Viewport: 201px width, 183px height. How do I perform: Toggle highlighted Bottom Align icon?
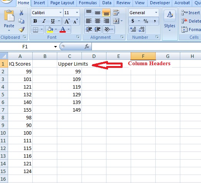pos(106,13)
